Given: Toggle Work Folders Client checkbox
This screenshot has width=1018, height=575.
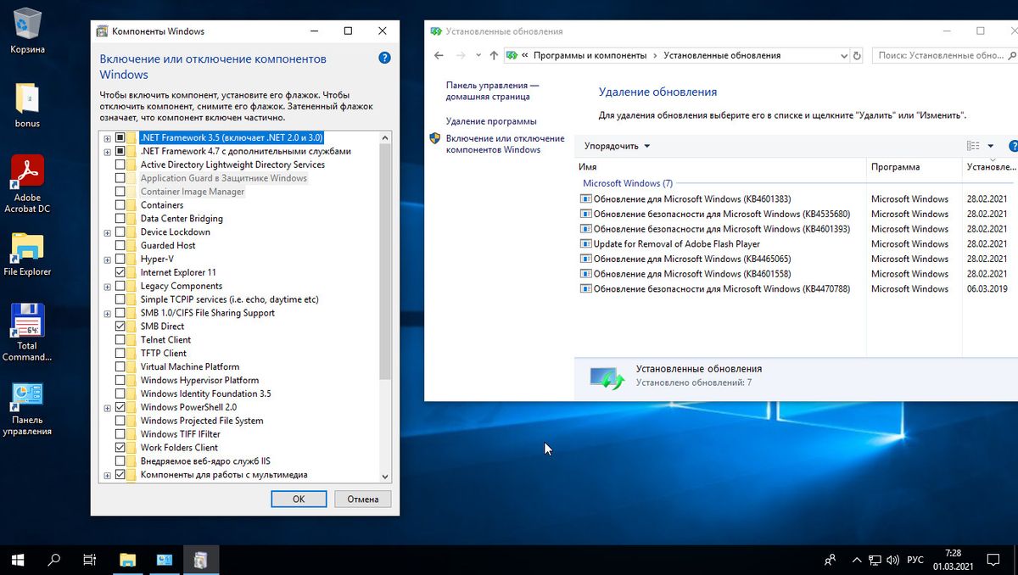Looking at the screenshot, I should pos(120,447).
